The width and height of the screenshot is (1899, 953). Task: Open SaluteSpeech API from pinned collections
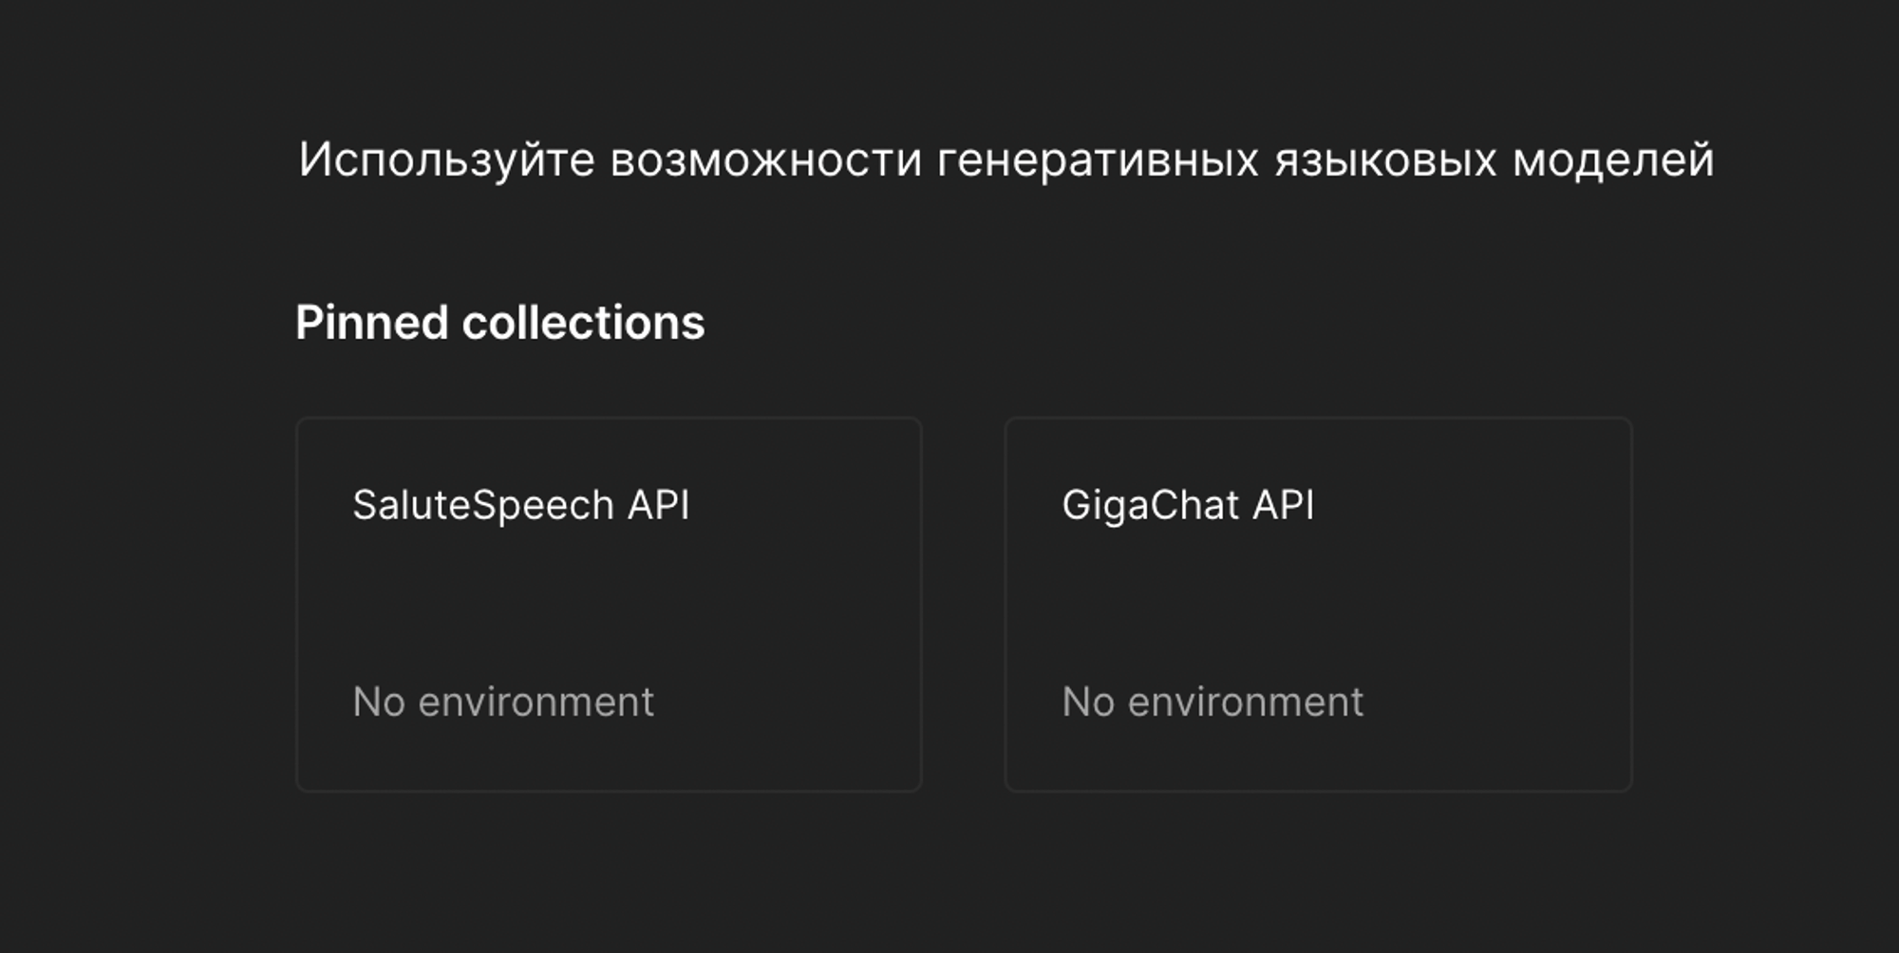click(522, 506)
